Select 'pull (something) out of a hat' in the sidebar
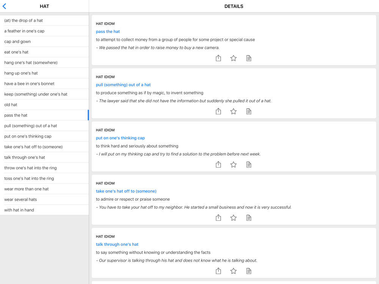The height and width of the screenshot is (284, 379). coord(44,126)
